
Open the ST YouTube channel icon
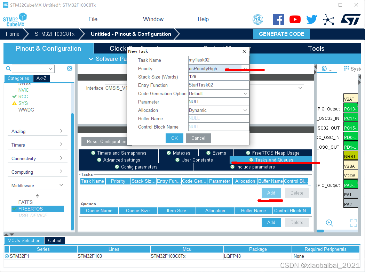[x=295, y=19]
